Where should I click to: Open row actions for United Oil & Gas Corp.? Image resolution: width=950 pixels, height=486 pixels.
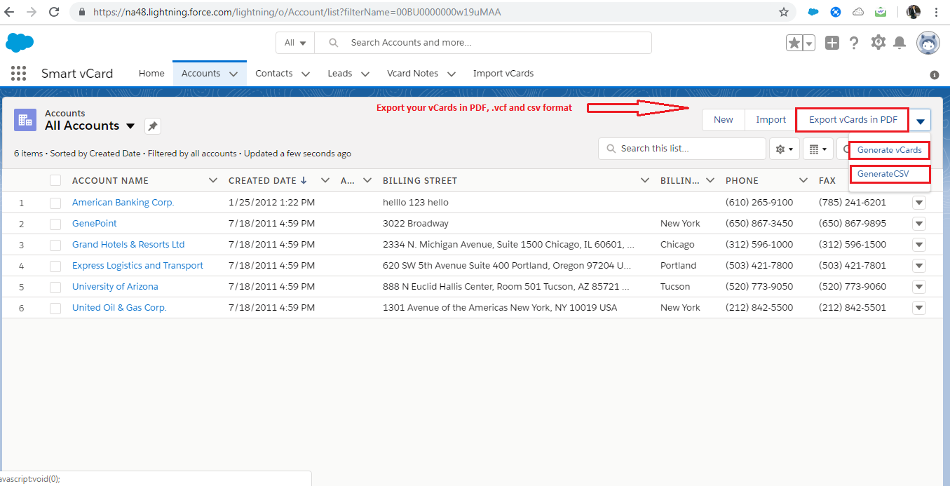tap(919, 308)
